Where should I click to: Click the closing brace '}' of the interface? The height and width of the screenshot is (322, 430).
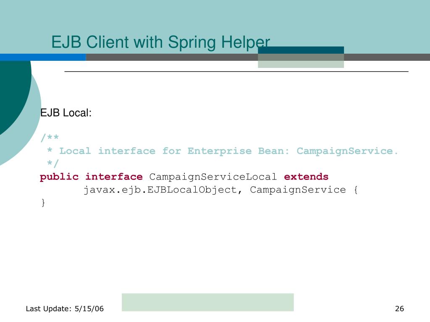[x=43, y=203]
